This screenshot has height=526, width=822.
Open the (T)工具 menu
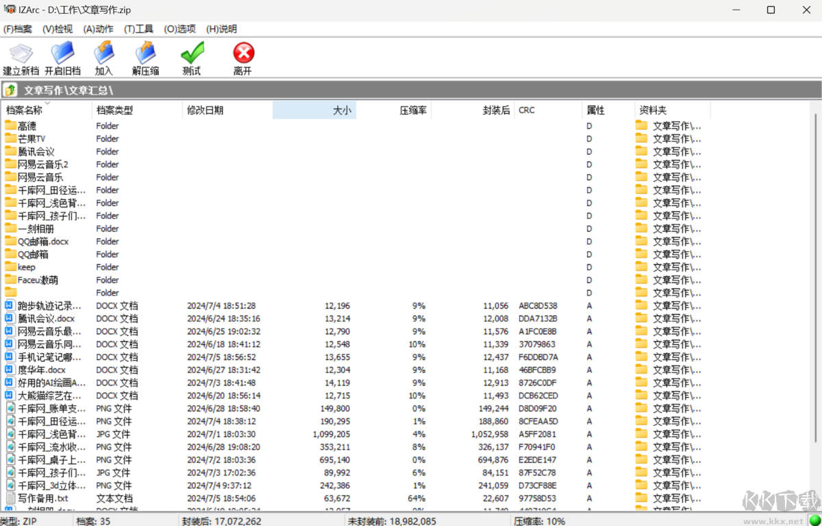[138, 29]
